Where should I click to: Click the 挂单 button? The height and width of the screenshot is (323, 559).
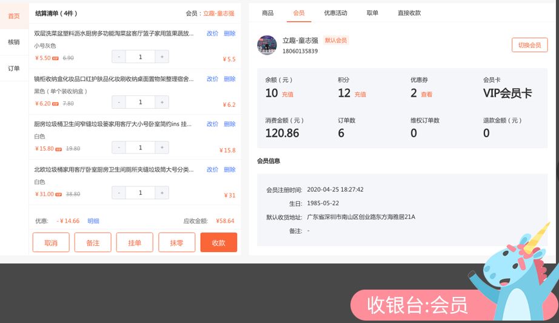pos(135,243)
